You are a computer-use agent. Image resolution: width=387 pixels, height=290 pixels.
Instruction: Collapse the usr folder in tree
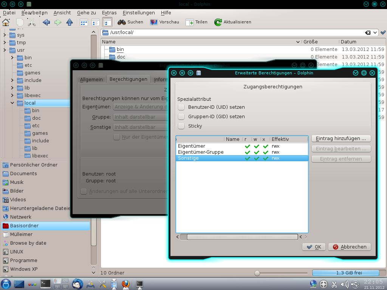5,50
